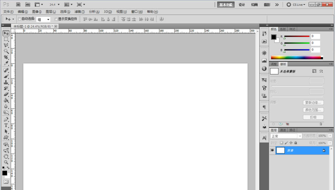Image resolution: width=335 pixels, height=190 pixels.
Task: Enable the 自动选择 checkbox
Action: pos(19,19)
